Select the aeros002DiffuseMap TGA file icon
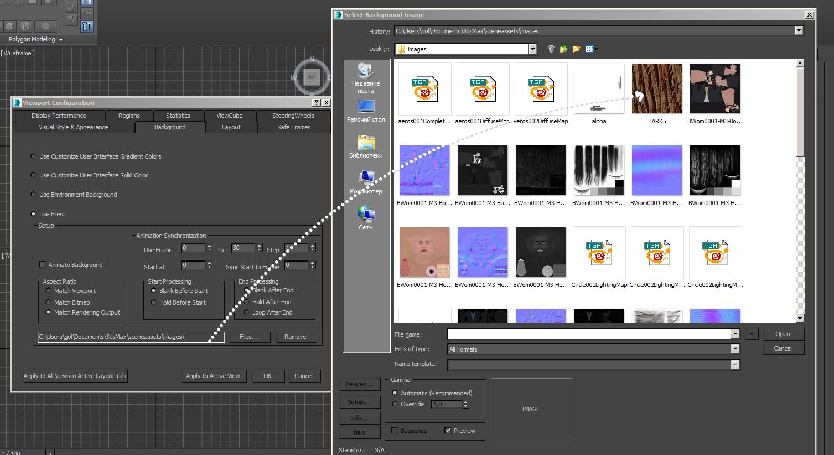Screen dimensions: 834x455 (x=541, y=89)
